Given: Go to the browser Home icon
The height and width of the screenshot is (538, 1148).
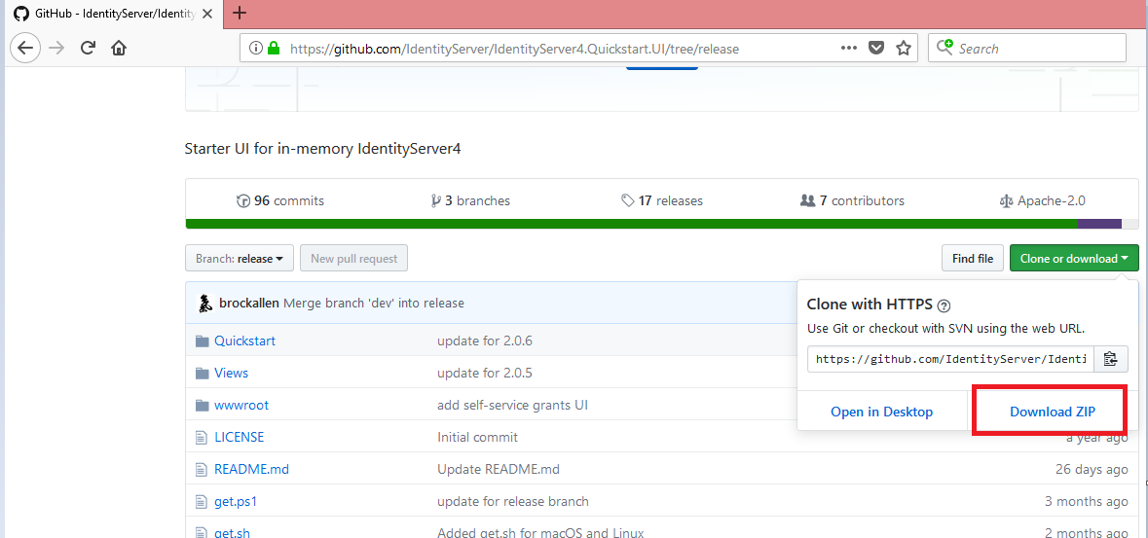Looking at the screenshot, I should tap(119, 49).
